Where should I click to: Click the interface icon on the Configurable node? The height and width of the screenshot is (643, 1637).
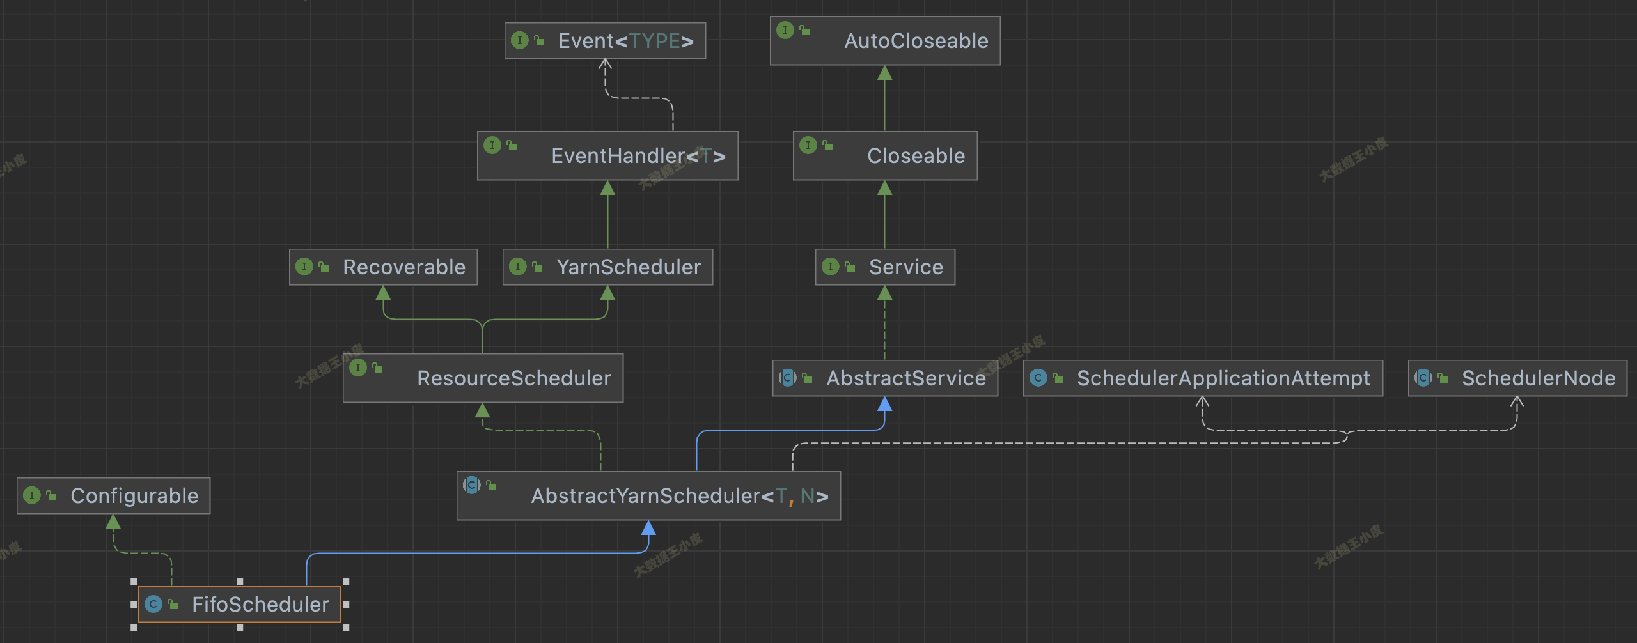point(32,495)
